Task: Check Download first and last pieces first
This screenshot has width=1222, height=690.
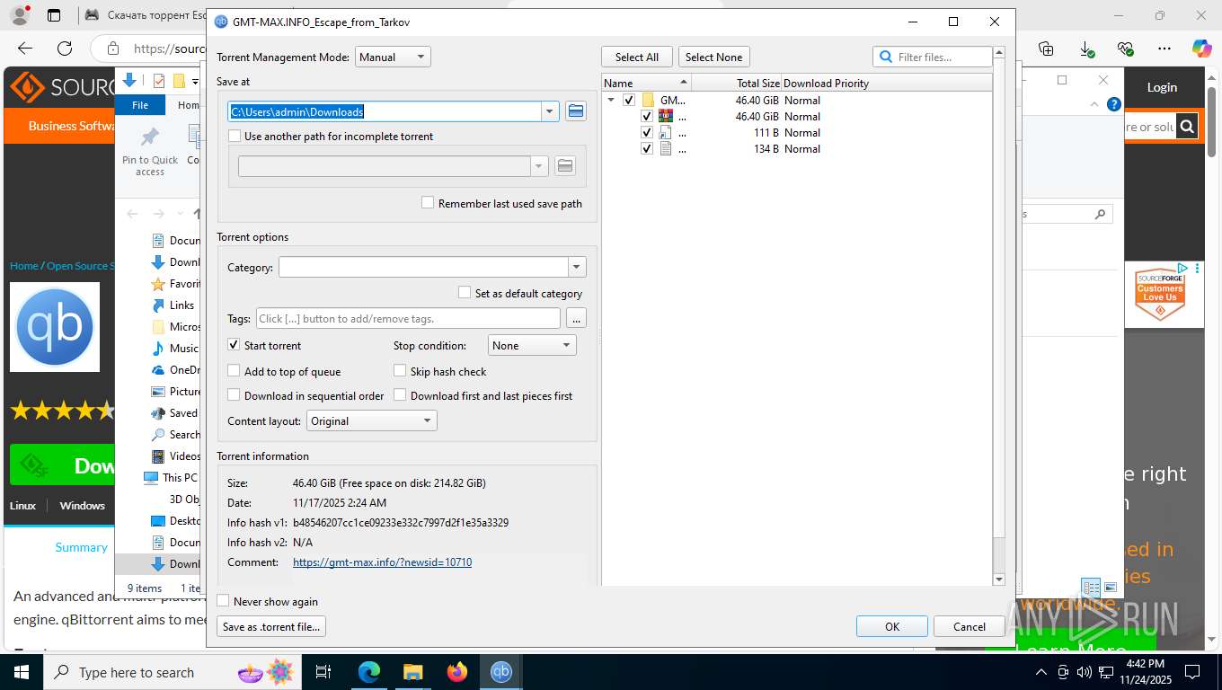Action: click(401, 395)
